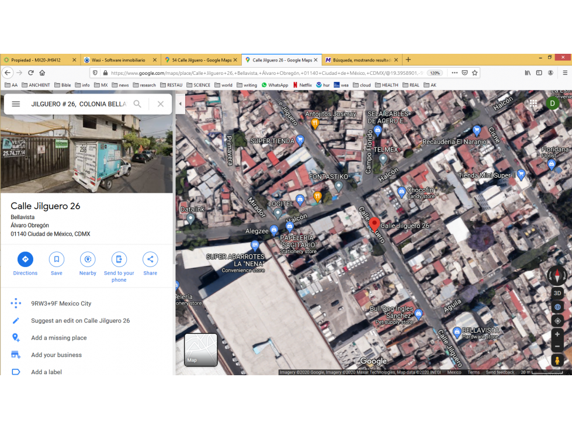The width and height of the screenshot is (572, 429).
Task: Toggle the browser sidebar
Action: 539,73
